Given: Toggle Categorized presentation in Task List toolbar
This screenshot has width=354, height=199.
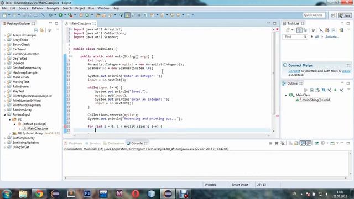Looking at the screenshot, I should click(299, 30).
